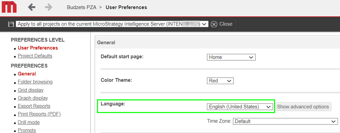Open Export Reports preferences
This screenshot has height=133, width=340.
point(34,106)
